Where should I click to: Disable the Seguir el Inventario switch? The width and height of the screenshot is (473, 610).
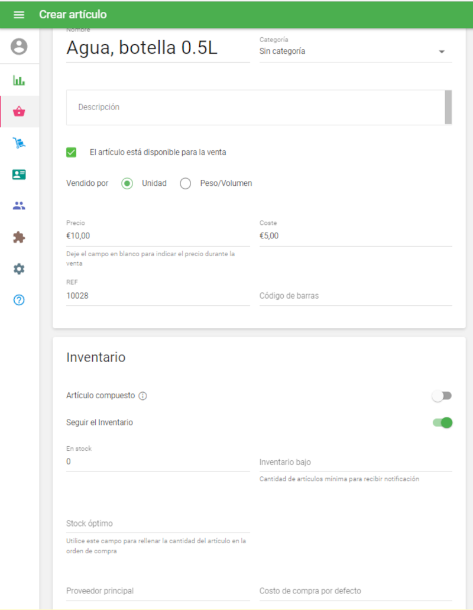point(443,422)
